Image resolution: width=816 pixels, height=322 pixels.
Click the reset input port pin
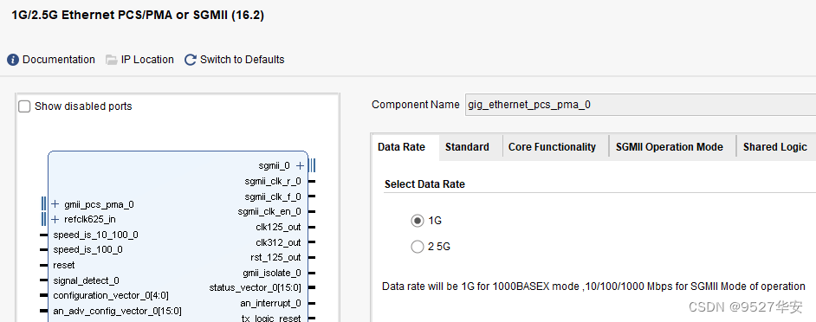pyautogui.click(x=44, y=265)
